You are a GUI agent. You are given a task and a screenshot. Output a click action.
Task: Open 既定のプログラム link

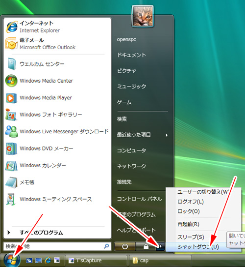point(136,214)
